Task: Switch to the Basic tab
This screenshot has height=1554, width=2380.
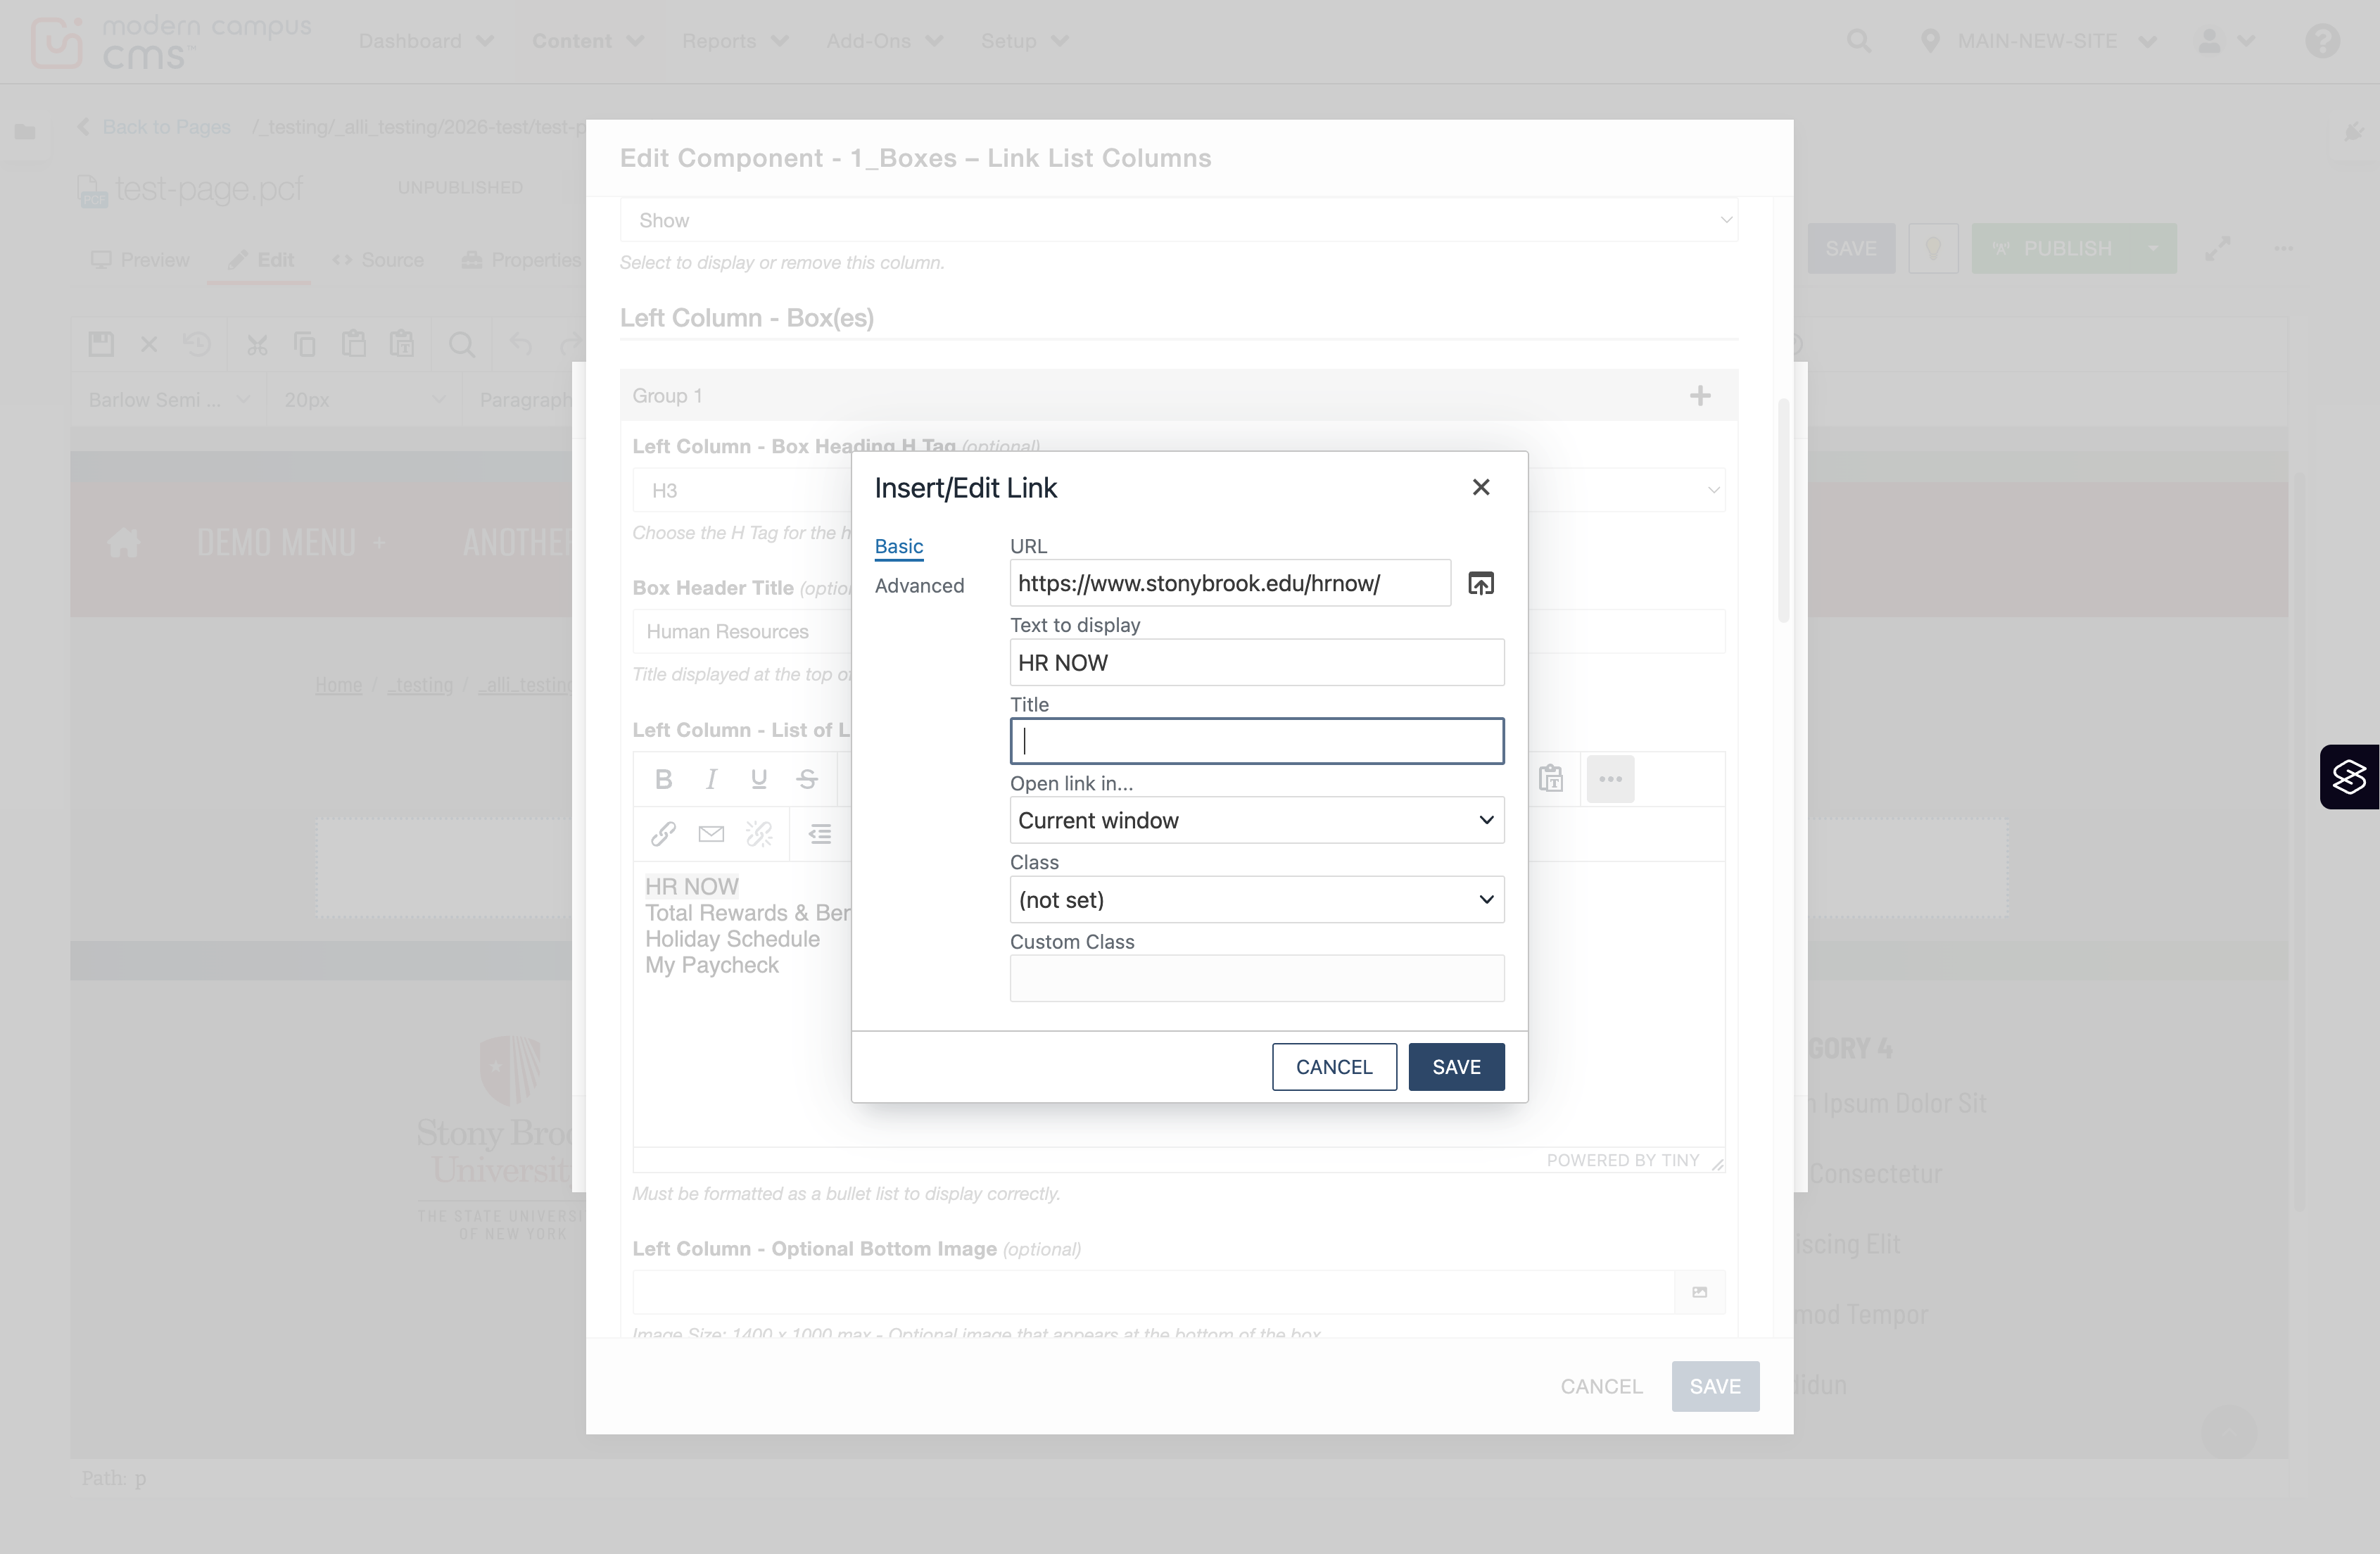Action: [898, 546]
